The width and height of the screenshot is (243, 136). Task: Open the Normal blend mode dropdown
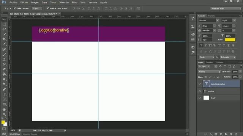(209, 72)
